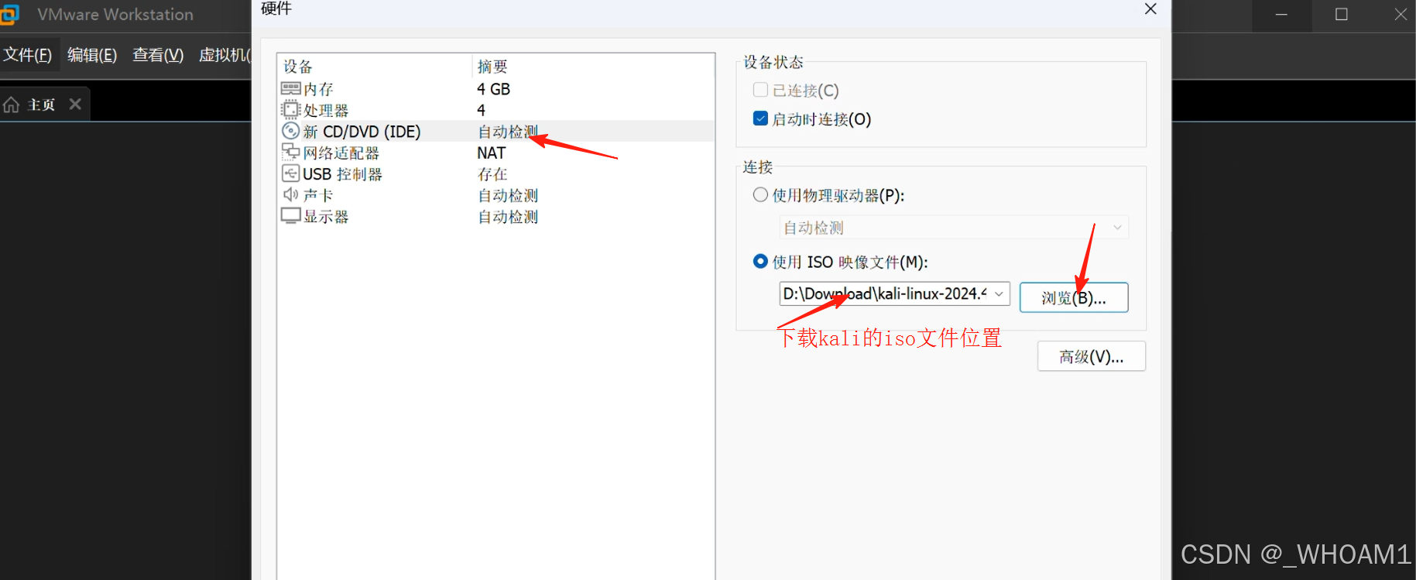This screenshot has width=1416, height=580.
Task: Click the display monitor icon
Action: 290,216
